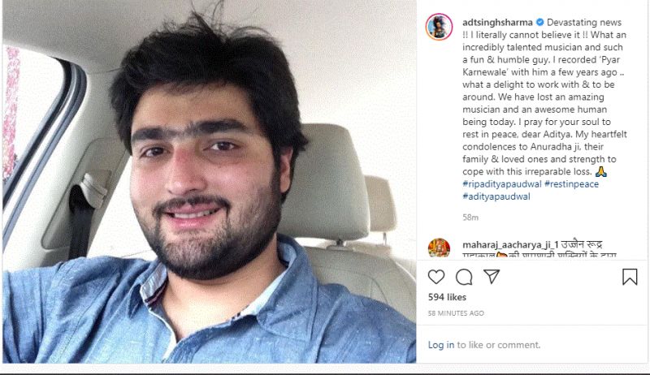650x375 pixels.
Task: Save the post with the bookmark icon
Action: 630,277
